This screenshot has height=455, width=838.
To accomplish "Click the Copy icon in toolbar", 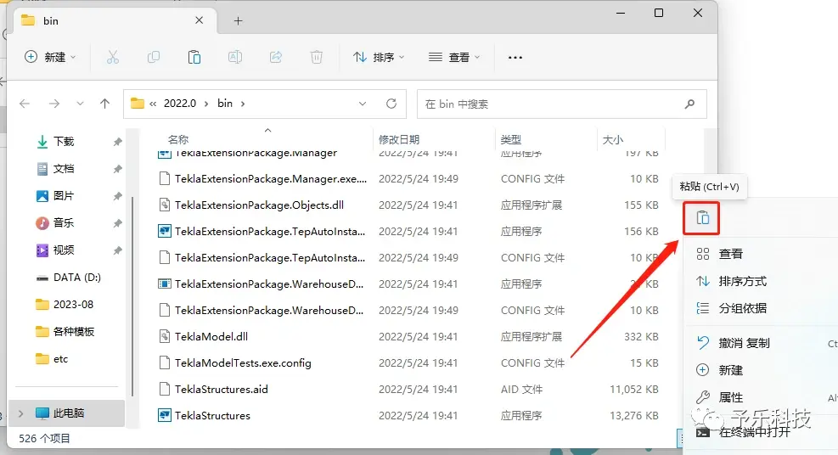I will [154, 57].
